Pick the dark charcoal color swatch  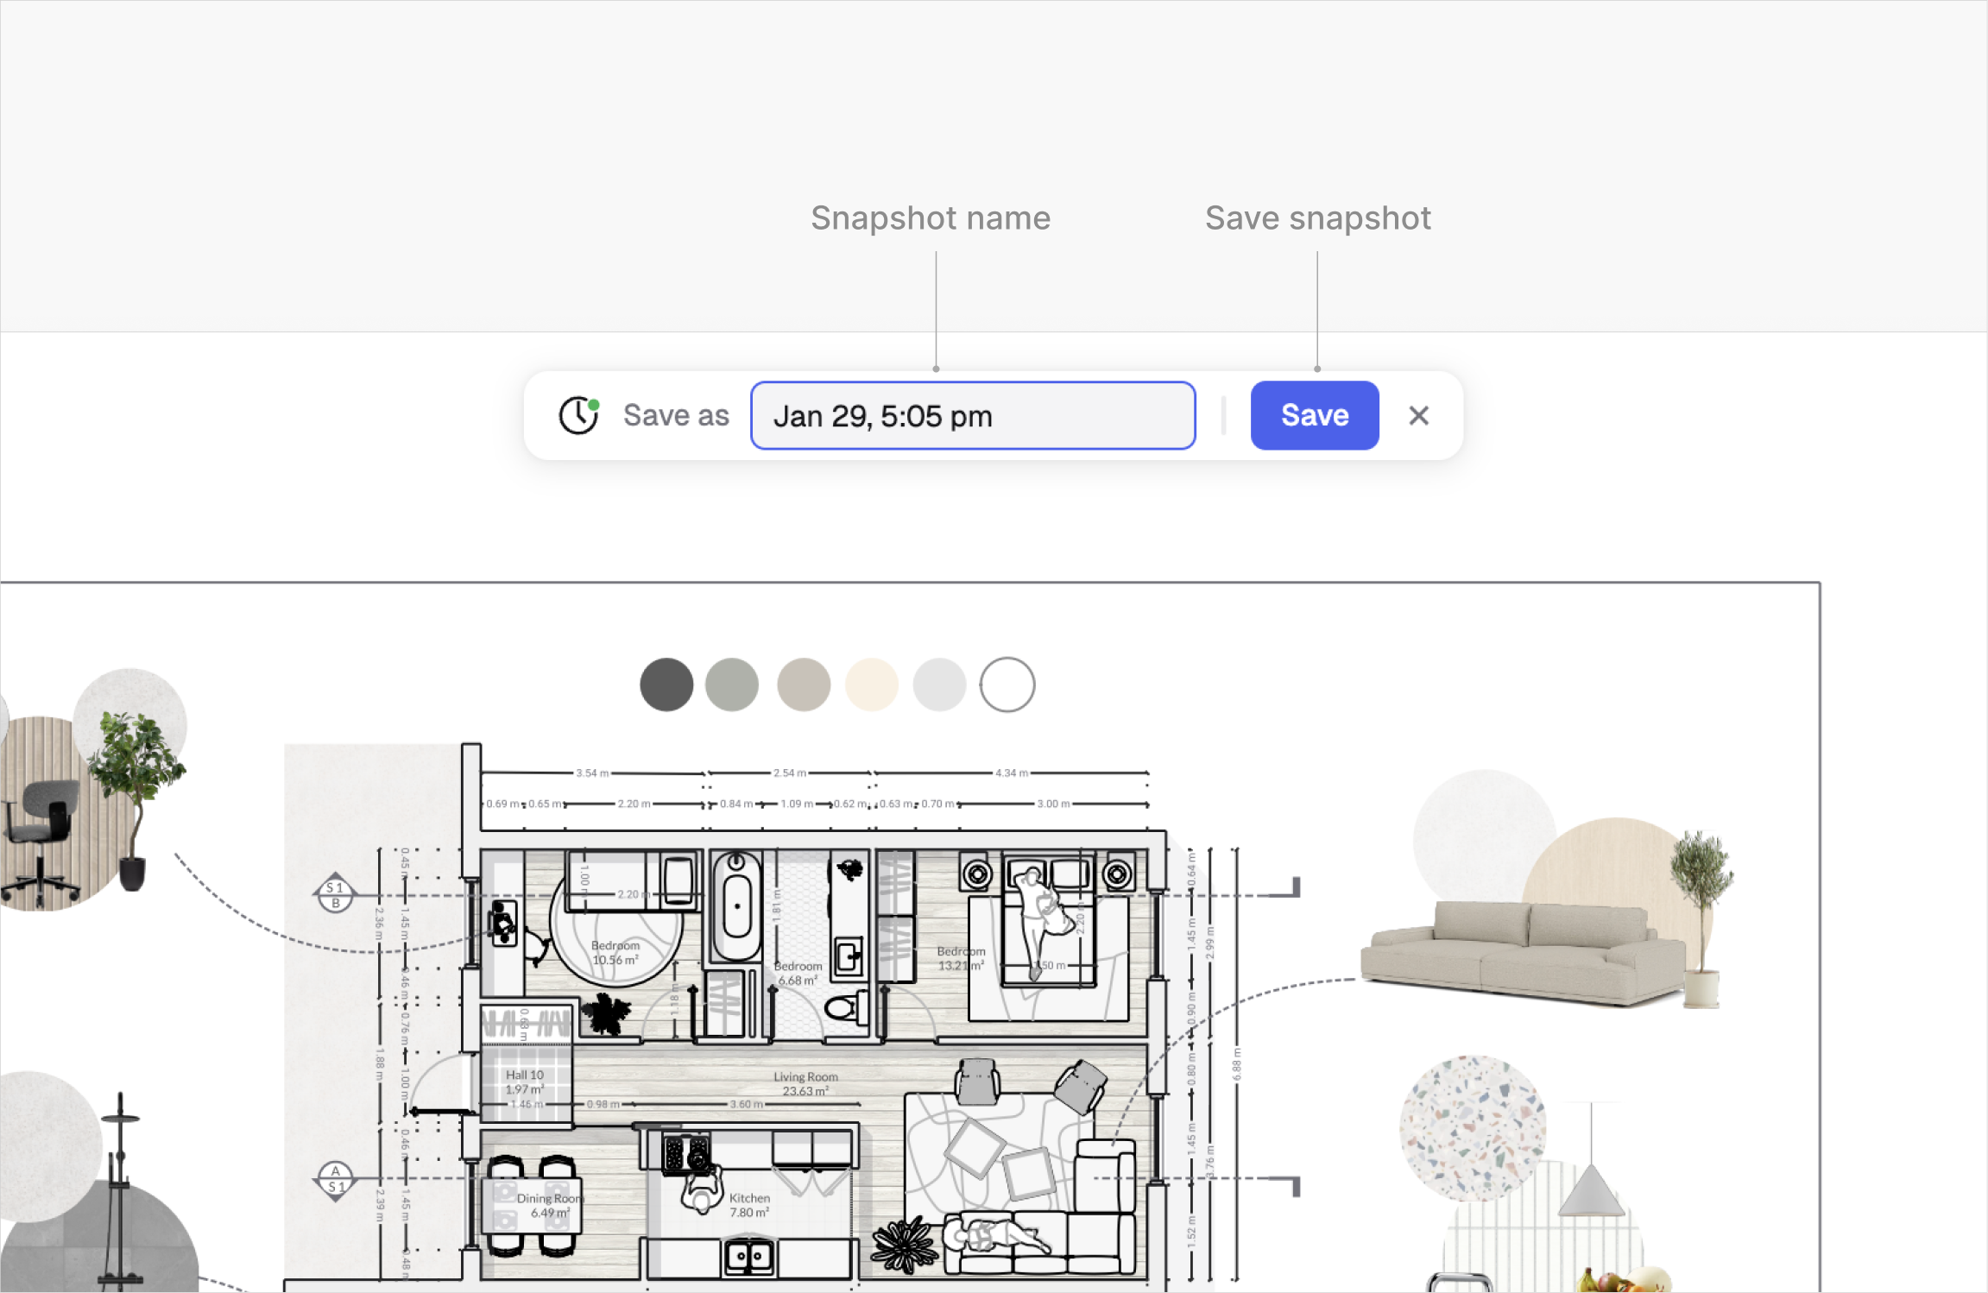(x=666, y=685)
